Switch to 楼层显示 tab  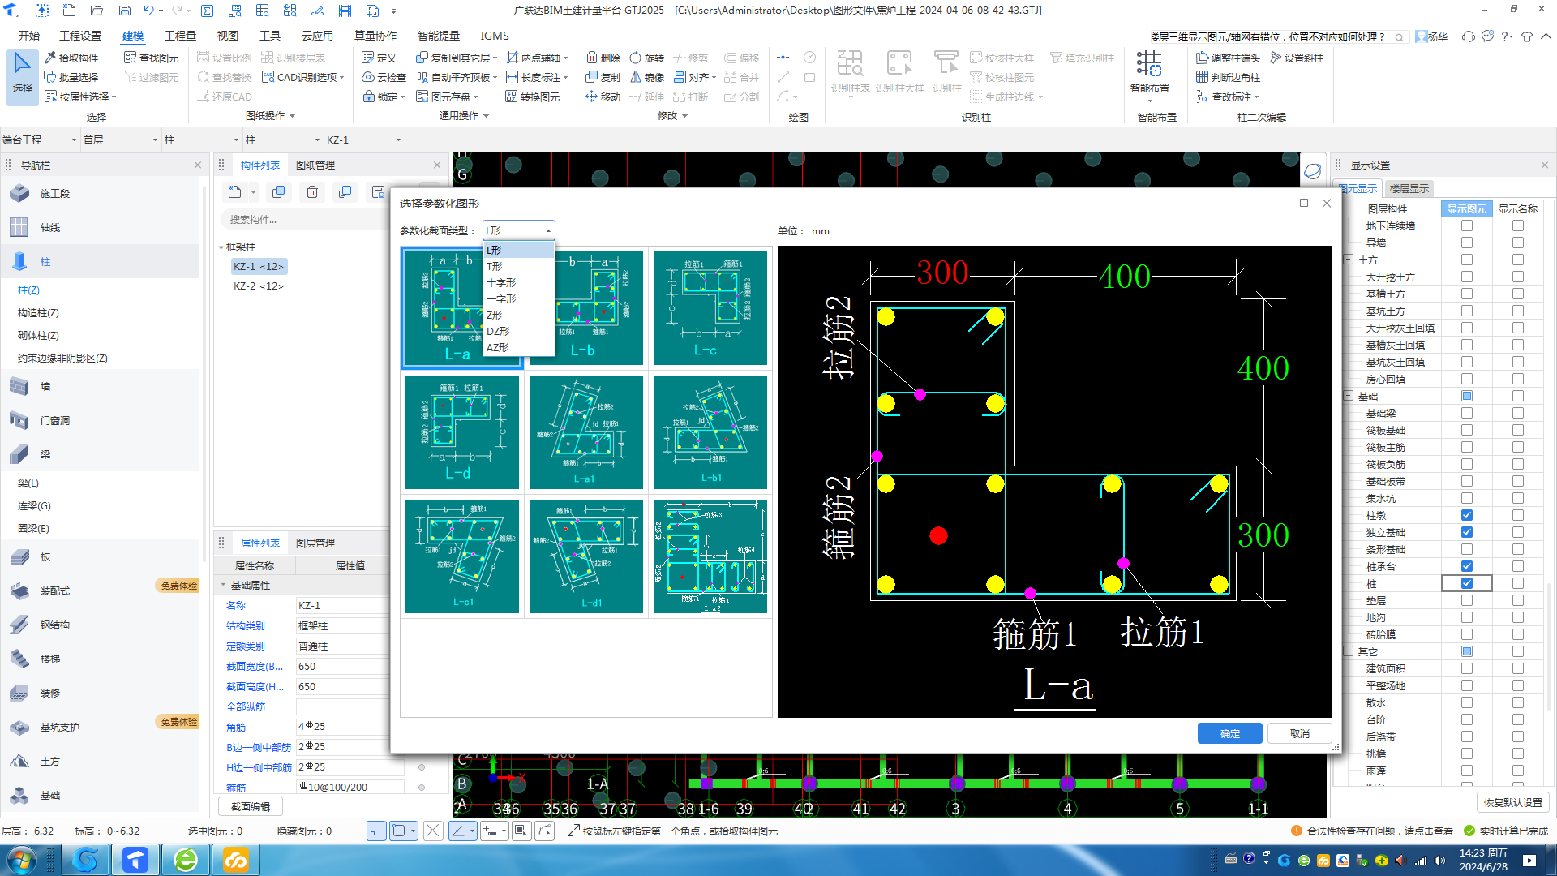coord(1409,188)
